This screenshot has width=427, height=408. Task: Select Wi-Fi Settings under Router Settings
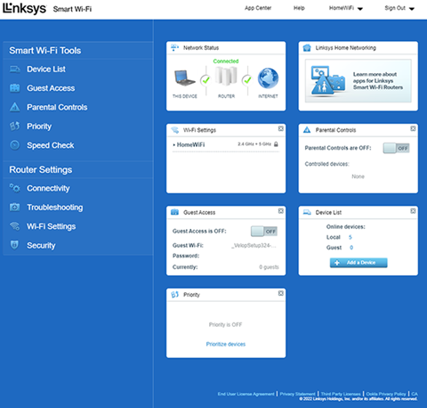(x=52, y=226)
